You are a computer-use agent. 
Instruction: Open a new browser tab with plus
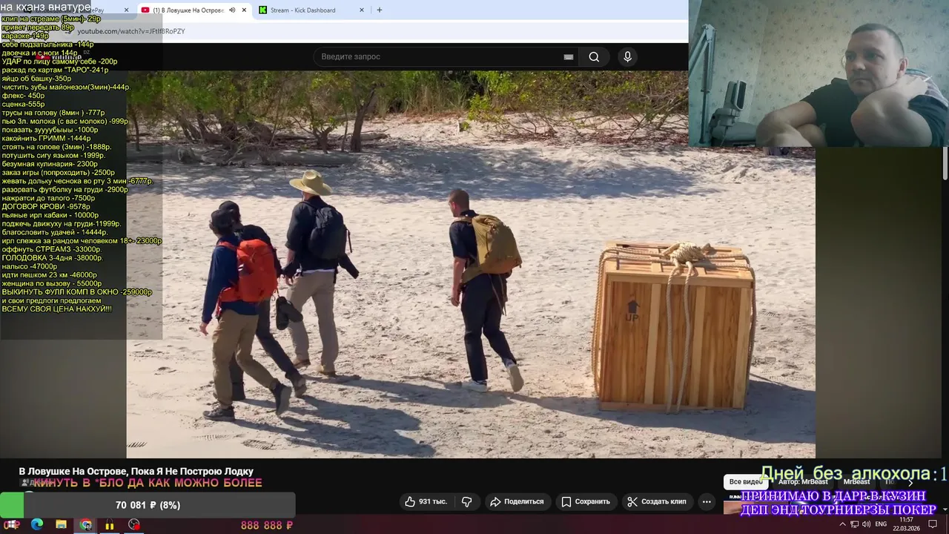click(380, 10)
